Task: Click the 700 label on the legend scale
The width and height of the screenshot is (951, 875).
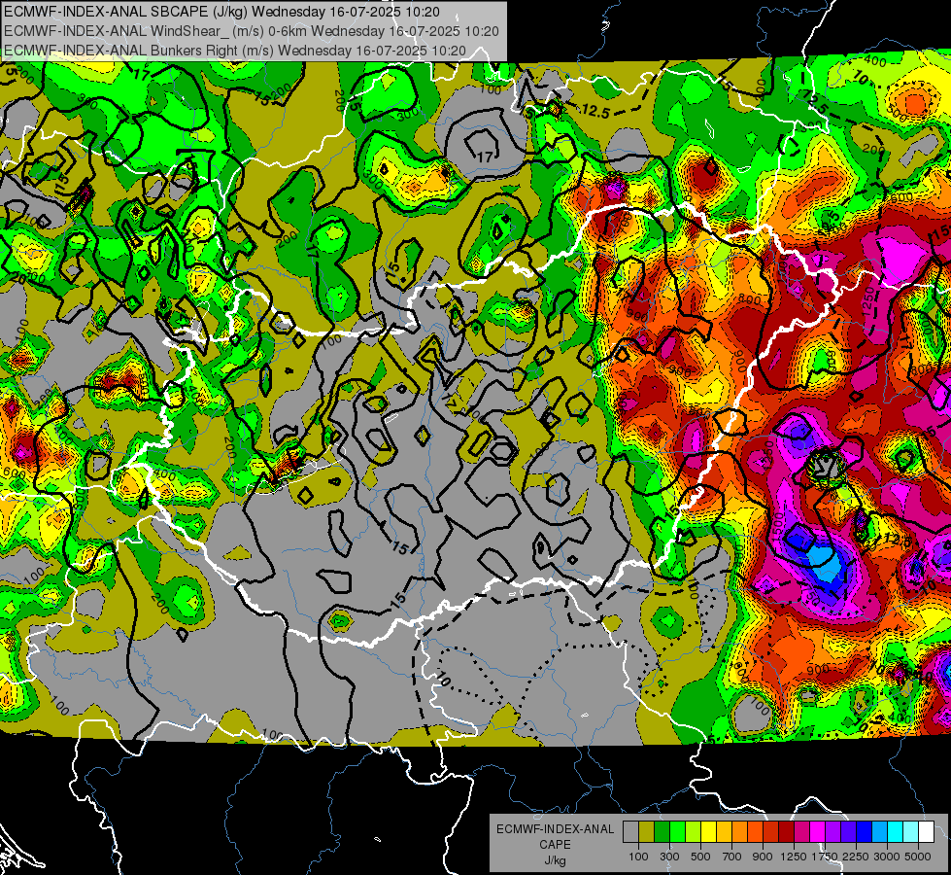Action: click(x=732, y=857)
